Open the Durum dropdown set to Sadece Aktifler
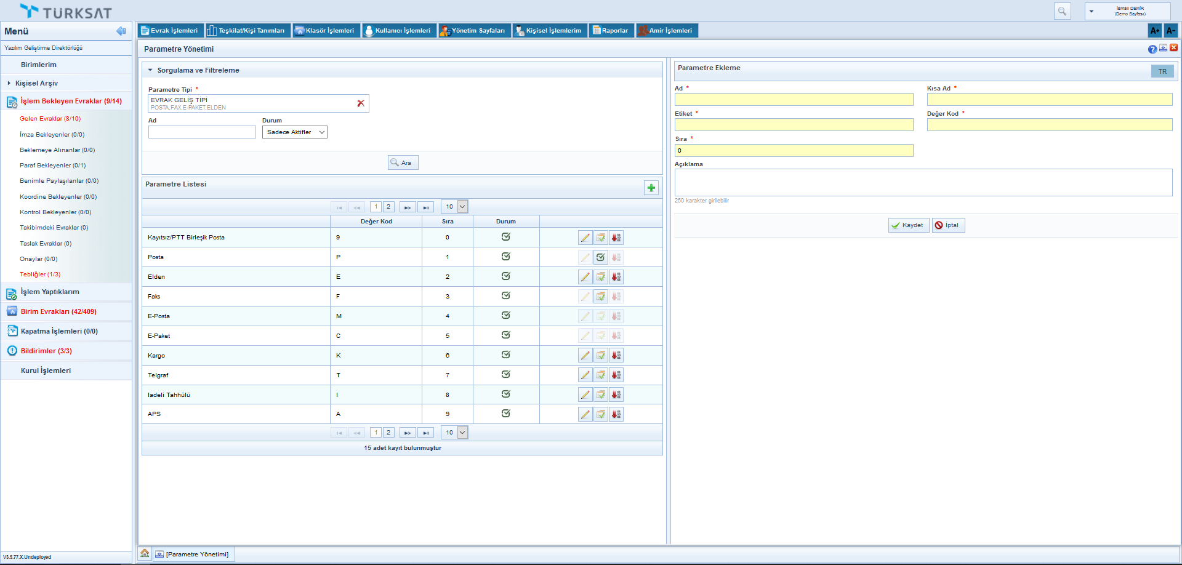 tap(294, 132)
